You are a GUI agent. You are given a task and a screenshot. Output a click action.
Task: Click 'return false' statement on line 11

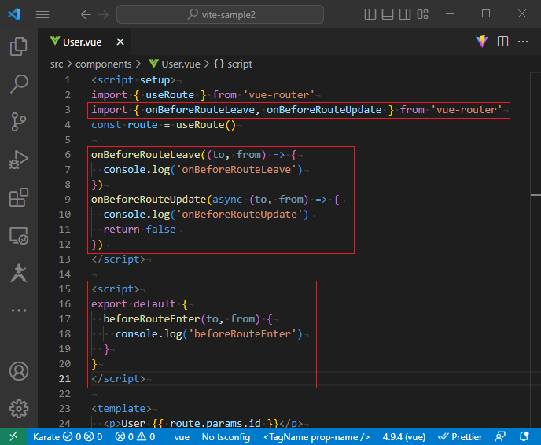click(139, 230)
